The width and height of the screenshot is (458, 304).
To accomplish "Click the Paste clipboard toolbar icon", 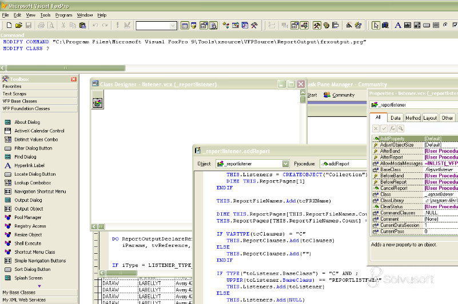I will [83, 25].
